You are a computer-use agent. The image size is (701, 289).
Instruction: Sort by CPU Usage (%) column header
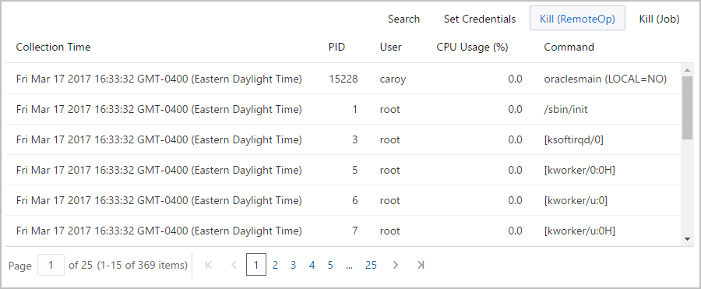(x=472, y=47)
